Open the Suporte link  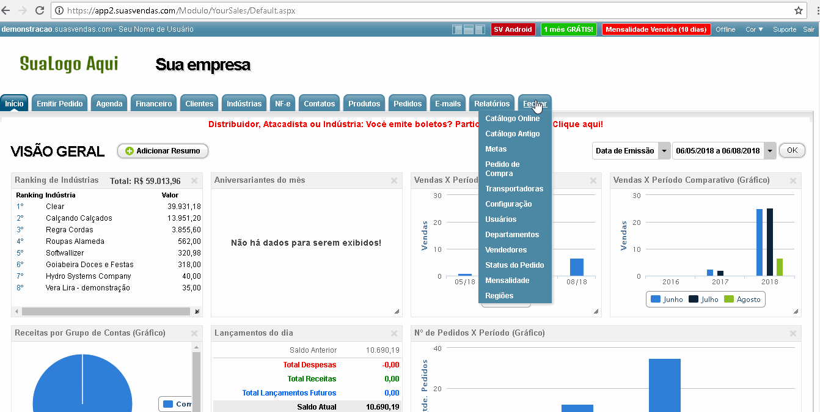pos(785,29)
